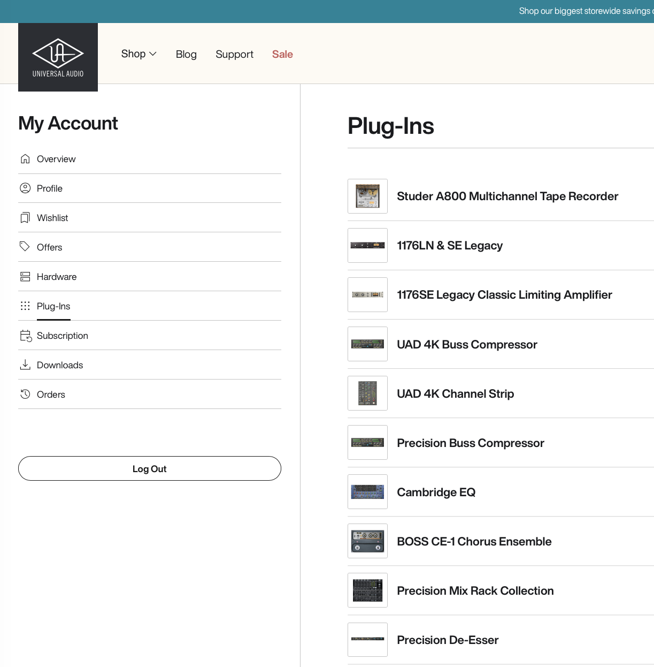Click the Downloads arrow icon
Viewport: 654px width, 667px height.
tap(25, 365)
